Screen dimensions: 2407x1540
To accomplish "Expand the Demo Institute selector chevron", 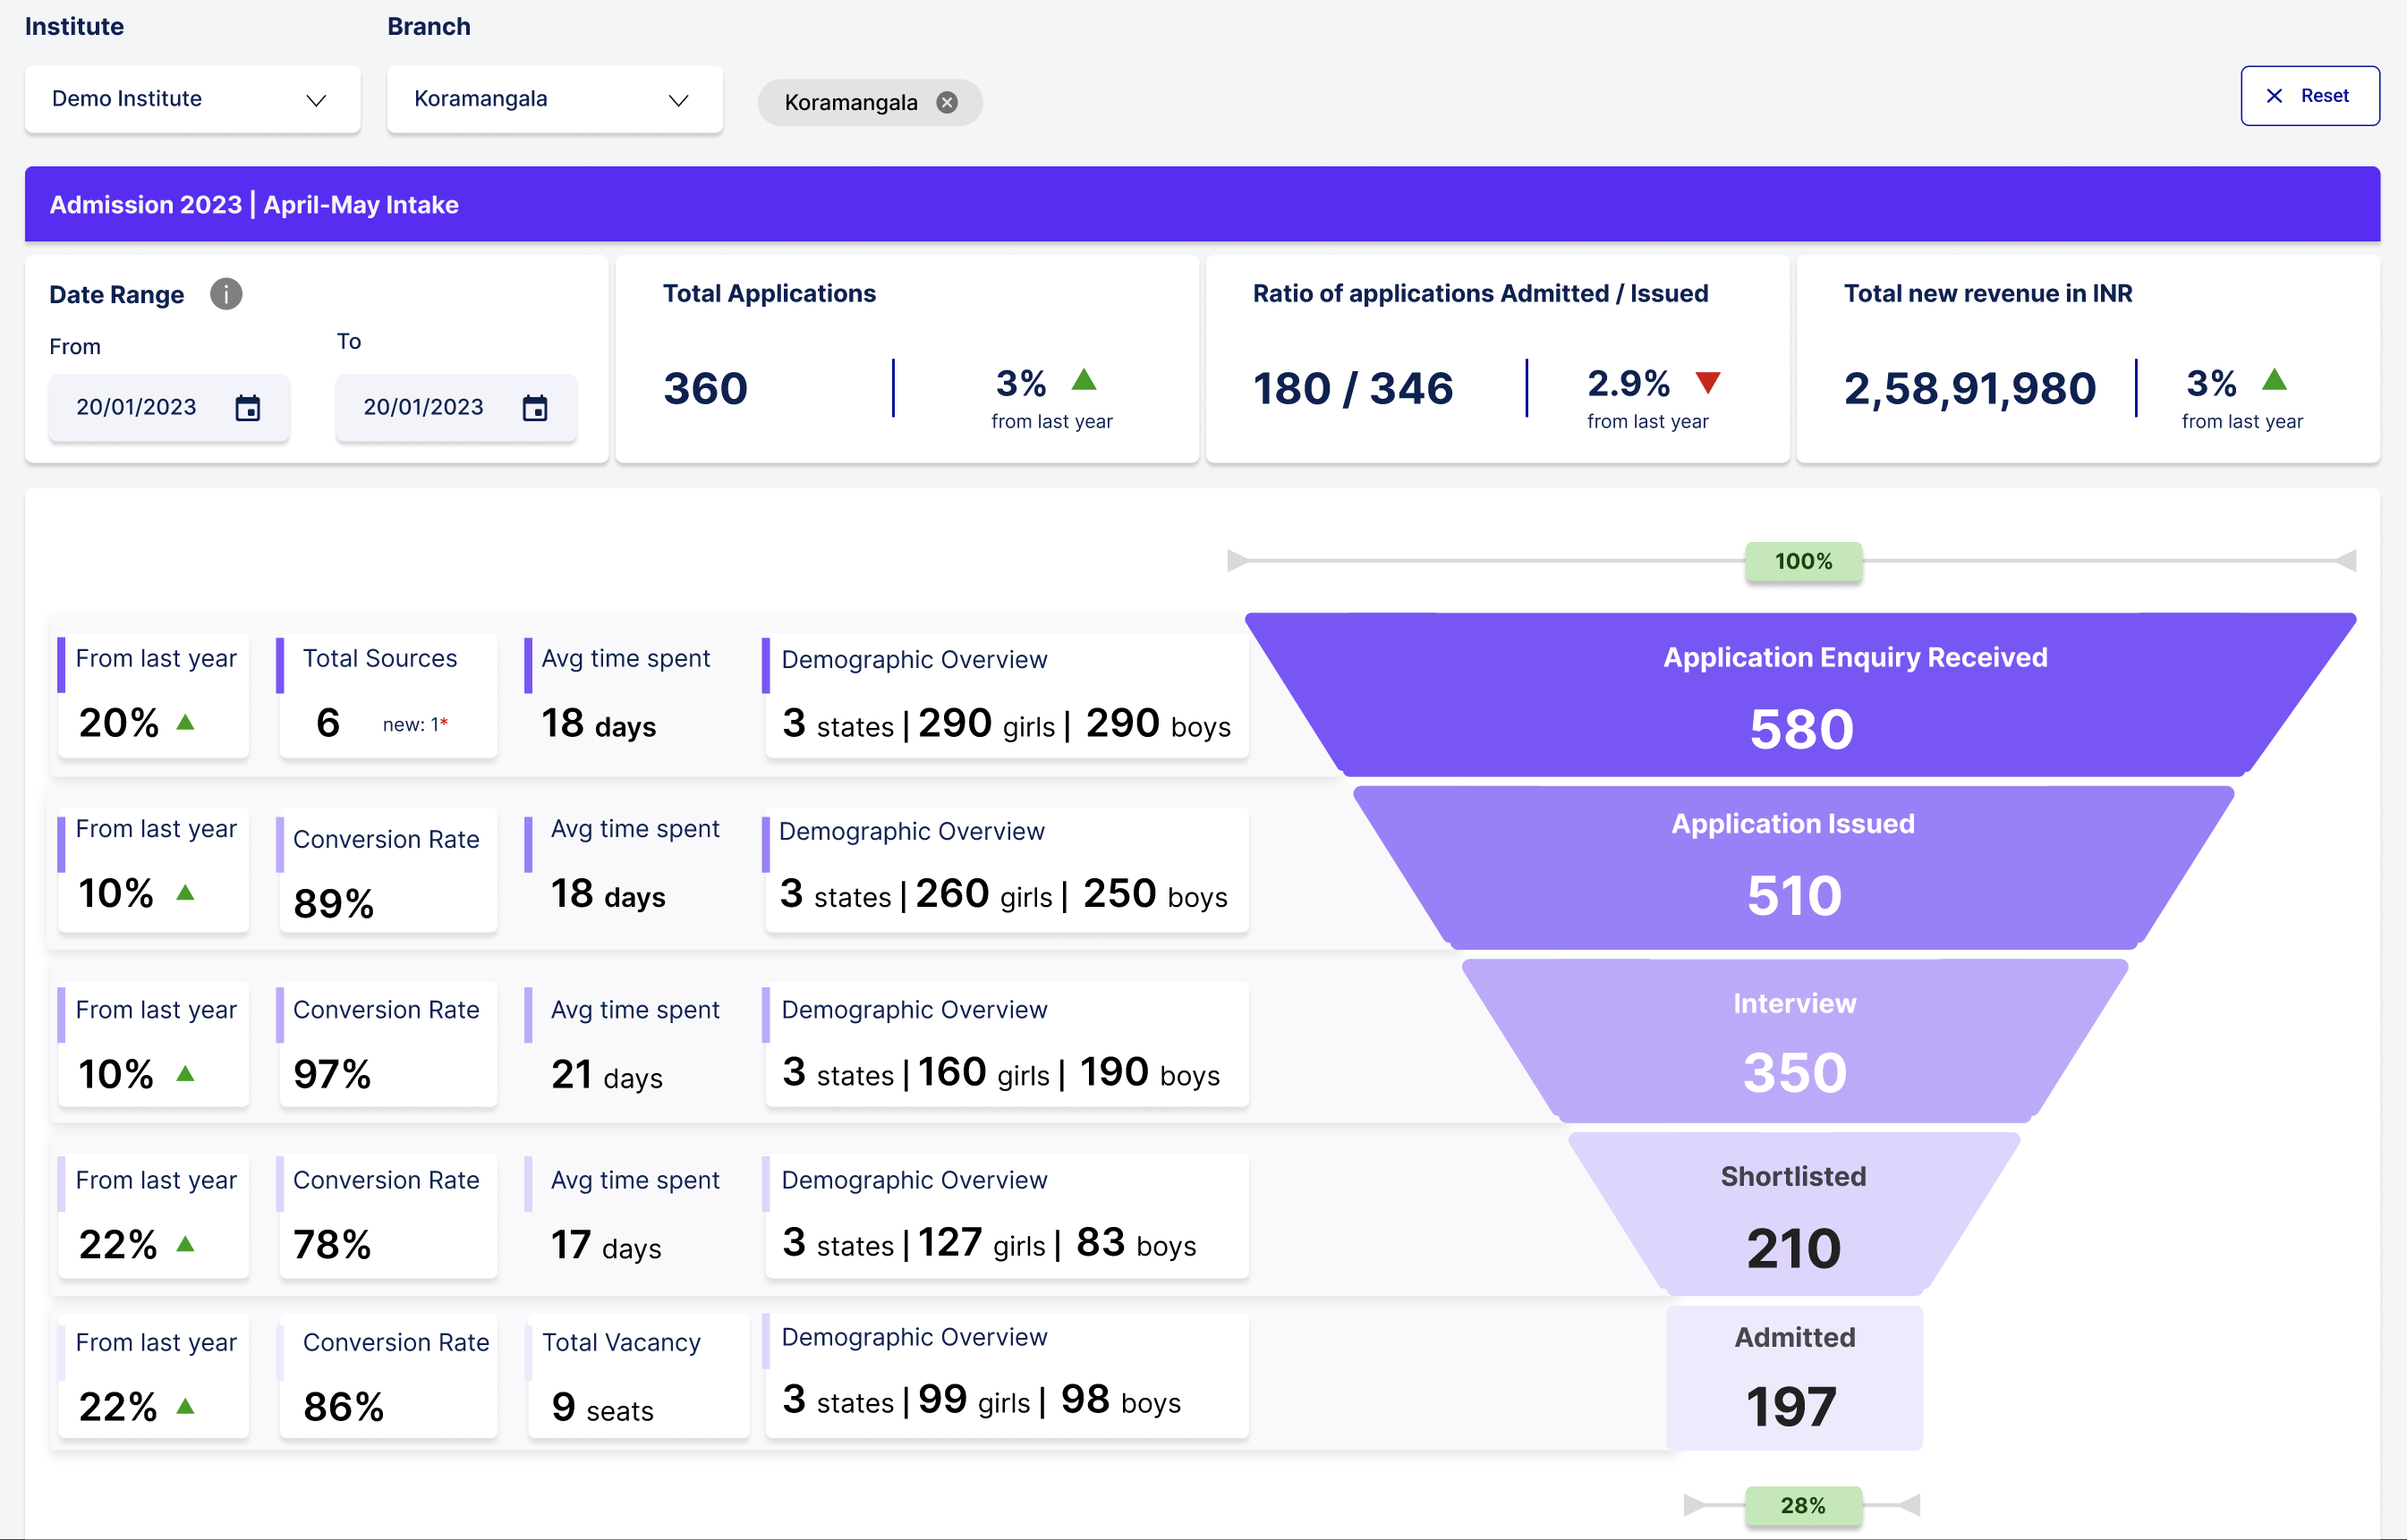I will pyautogui.click(x=316, y=101).
